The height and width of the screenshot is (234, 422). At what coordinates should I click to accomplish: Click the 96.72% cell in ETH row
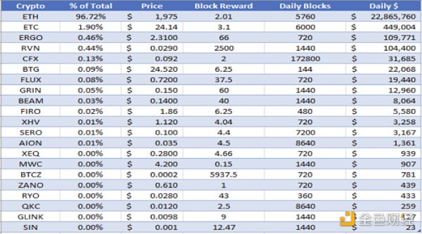[x=90, y=17]
